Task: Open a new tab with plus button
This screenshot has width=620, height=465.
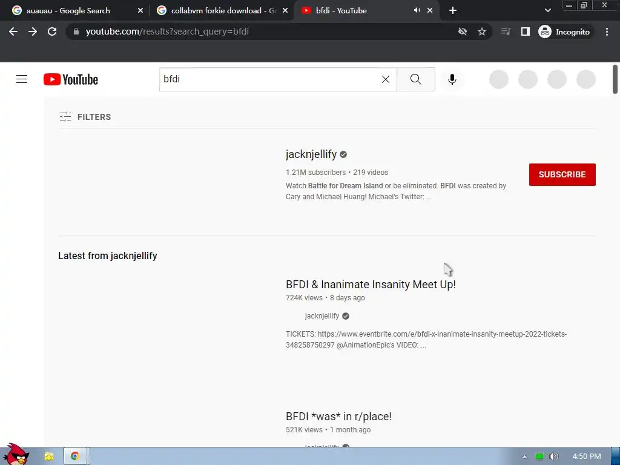Action: click(x=453, y=11)
